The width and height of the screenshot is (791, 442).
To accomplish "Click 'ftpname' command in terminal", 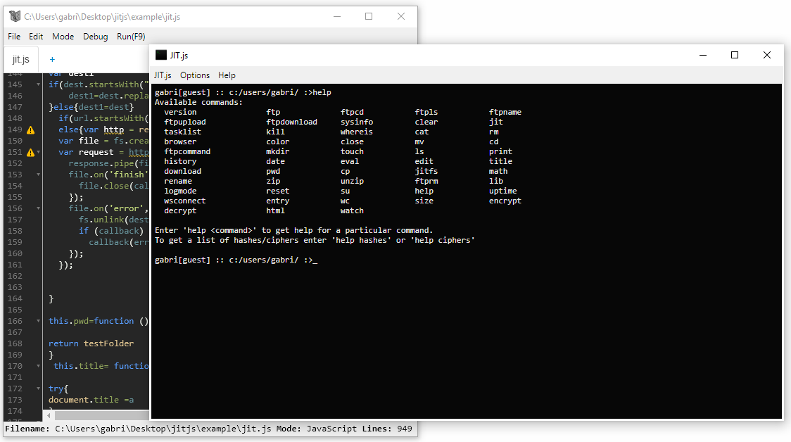I will pos(505,112).
